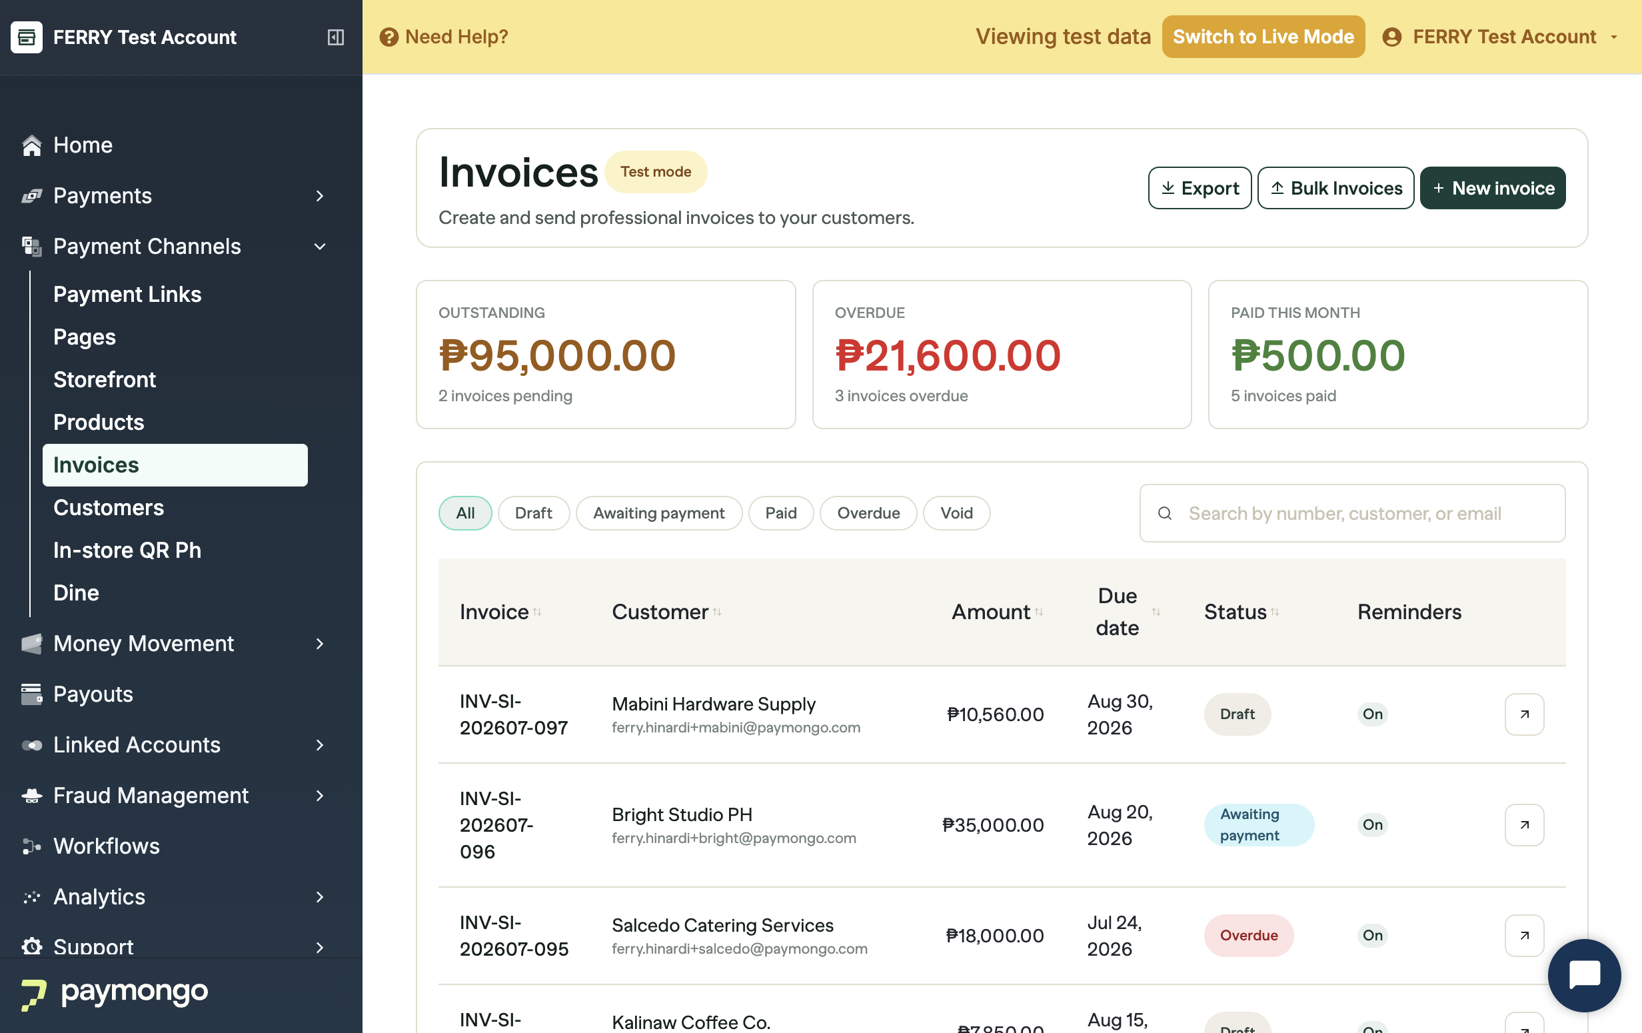
Task: Toggle reminders On for Mabini Hardware Supply
Action: [x=1373, y=714]
